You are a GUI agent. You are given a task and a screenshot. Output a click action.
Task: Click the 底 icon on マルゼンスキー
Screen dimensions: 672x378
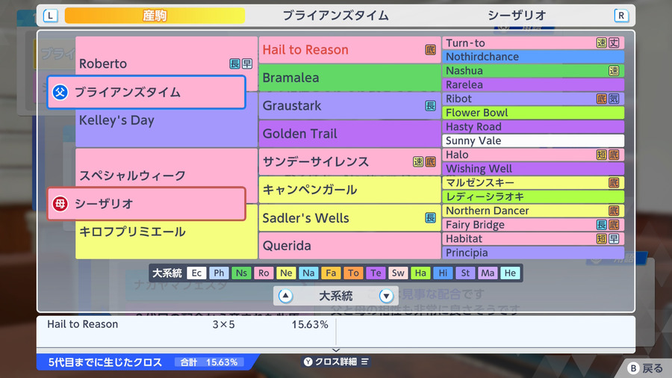pyautogui.click(x=614, y=182)
